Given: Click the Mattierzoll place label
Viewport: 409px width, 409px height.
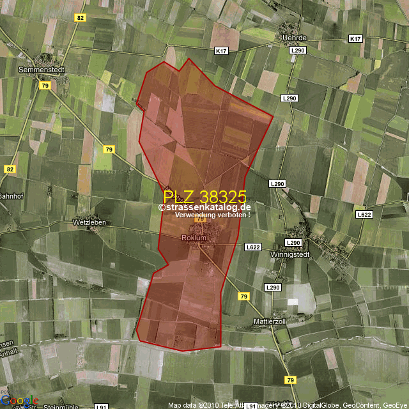Looking at the screenshot, I should click(270, 321).
